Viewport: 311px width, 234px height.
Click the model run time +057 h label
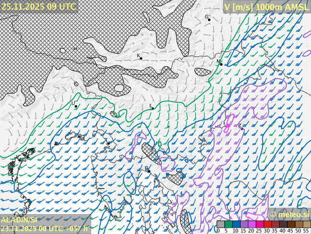tap(44, 229)
